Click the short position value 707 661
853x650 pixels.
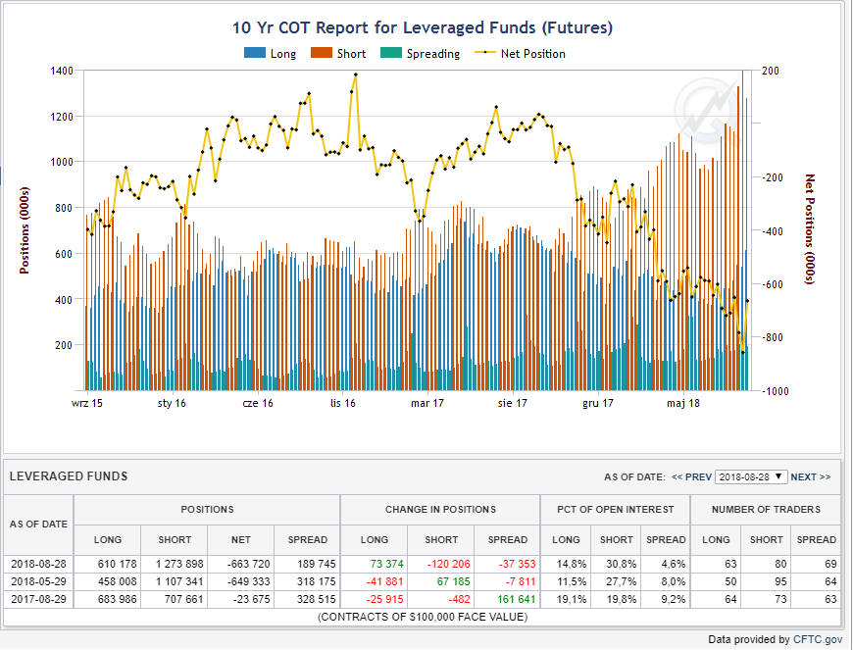pos(184,599)
